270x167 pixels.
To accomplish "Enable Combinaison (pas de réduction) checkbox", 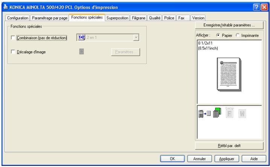I will (13, 38).
